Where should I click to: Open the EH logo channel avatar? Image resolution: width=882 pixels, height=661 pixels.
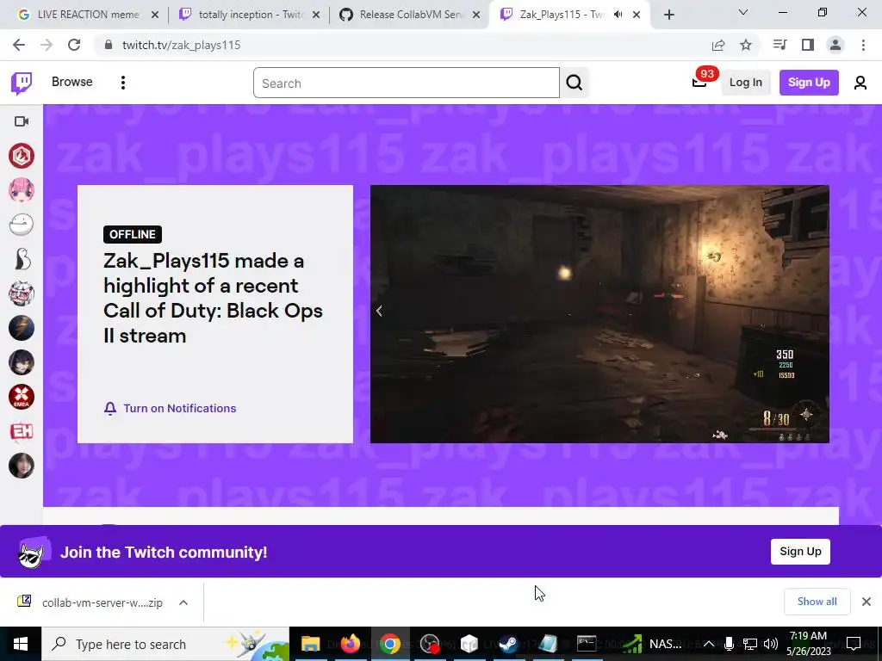click(22, 431)
